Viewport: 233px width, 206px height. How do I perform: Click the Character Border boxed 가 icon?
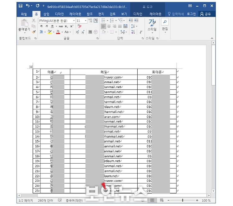96,21
